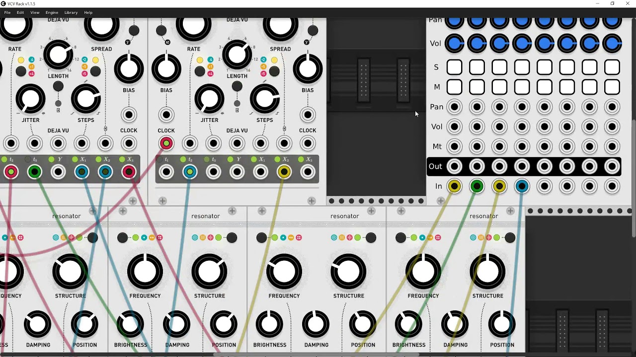636x357 pixels.
Task: Click the JITTER knob on left Marbles module
Action: 30,99
